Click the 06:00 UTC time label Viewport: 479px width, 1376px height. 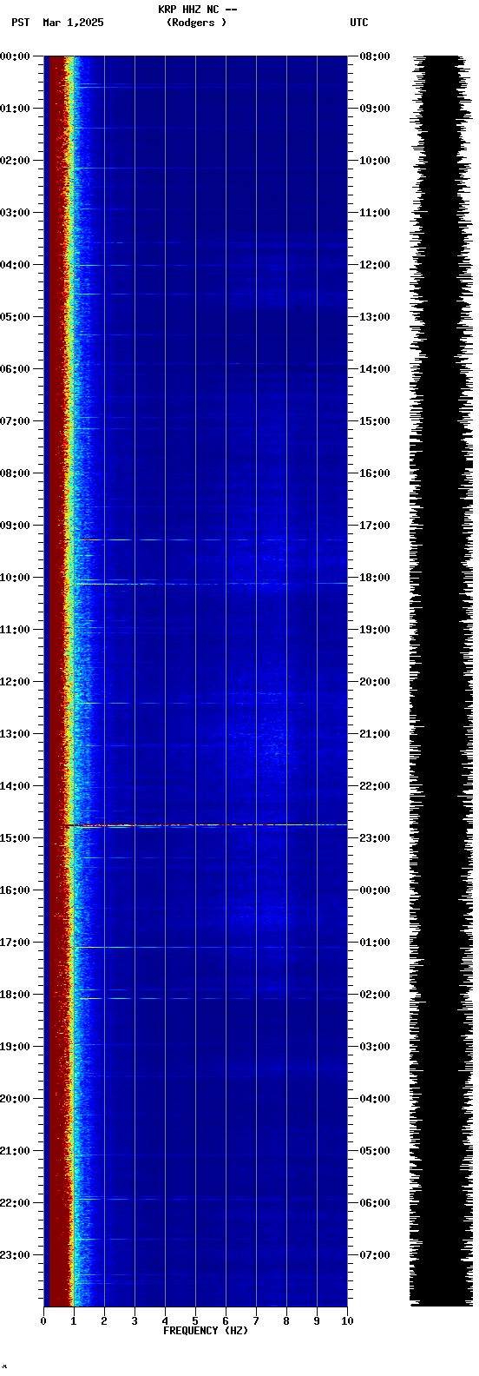click(x=375, y=1203)
